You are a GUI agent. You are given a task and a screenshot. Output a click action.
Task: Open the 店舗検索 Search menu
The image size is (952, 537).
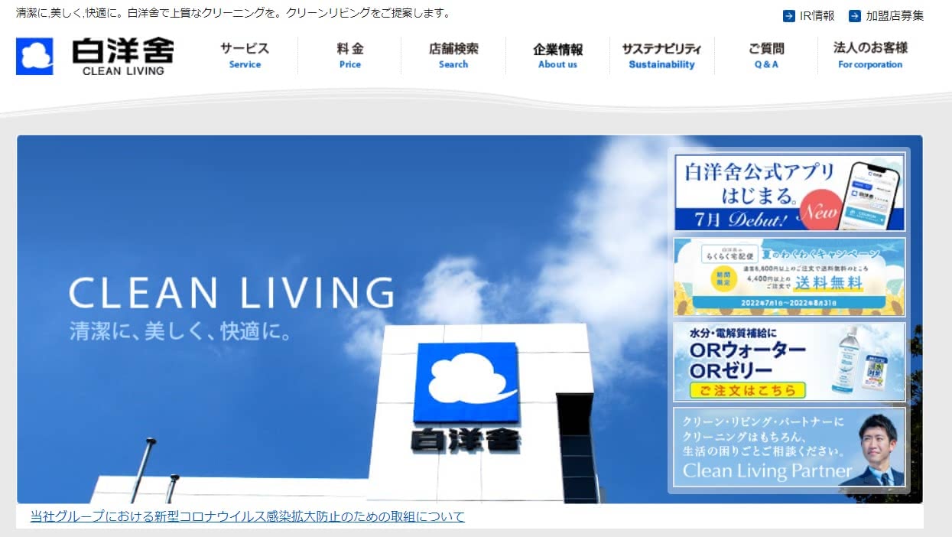(x=453, y=56)
